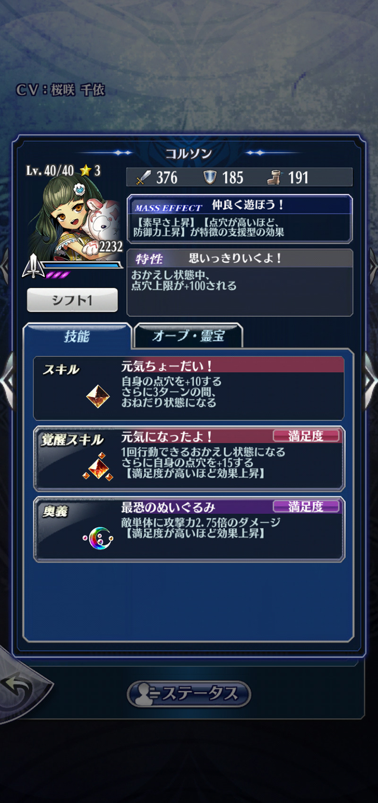Image resolution: width=378 pixels, height=803 pixels.
Task: Tap the awakened skill red gem icon
Action: (98, 467)
